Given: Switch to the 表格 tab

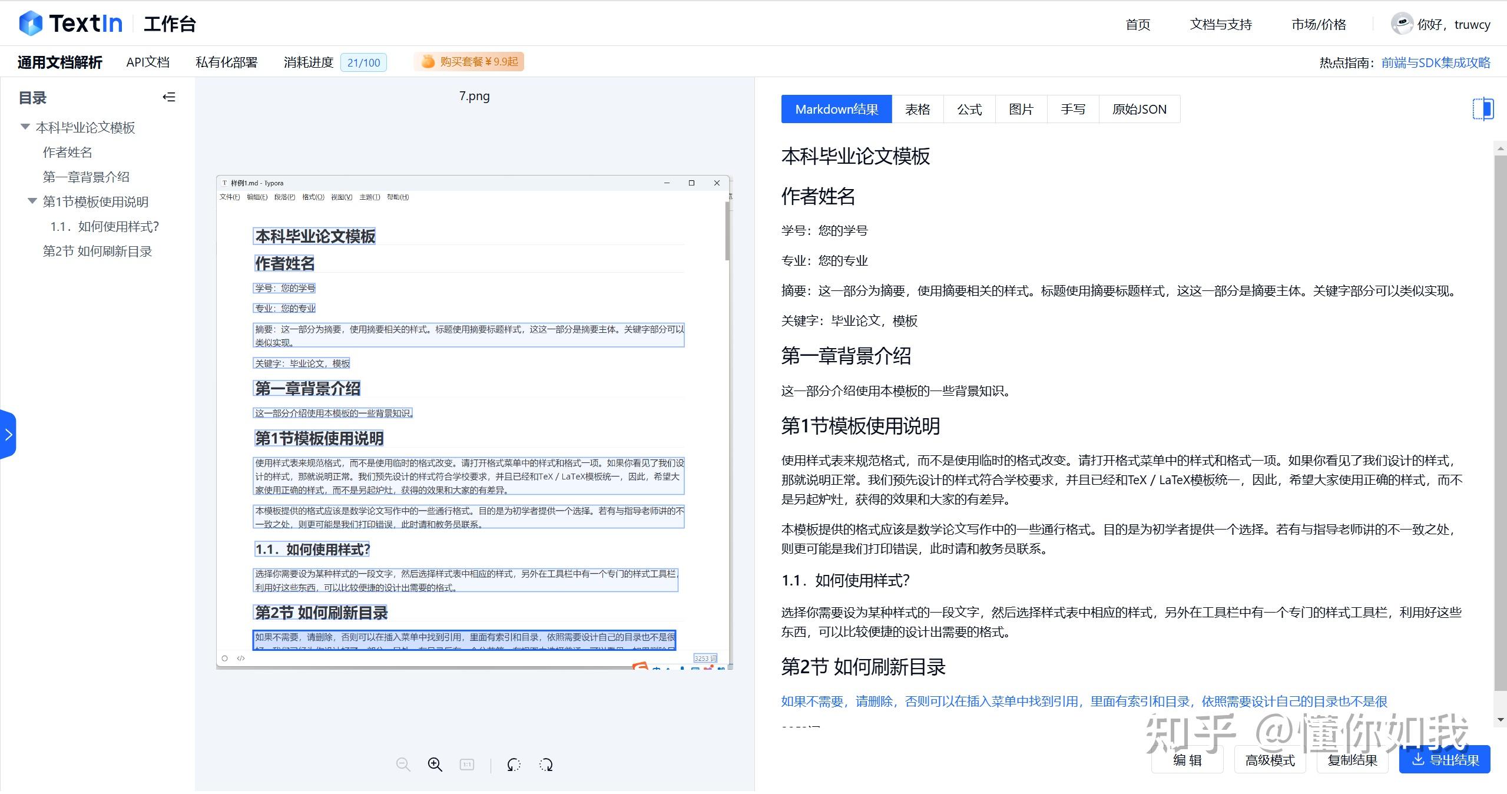Looking at the screenshot, I should (x=917, y=109).
